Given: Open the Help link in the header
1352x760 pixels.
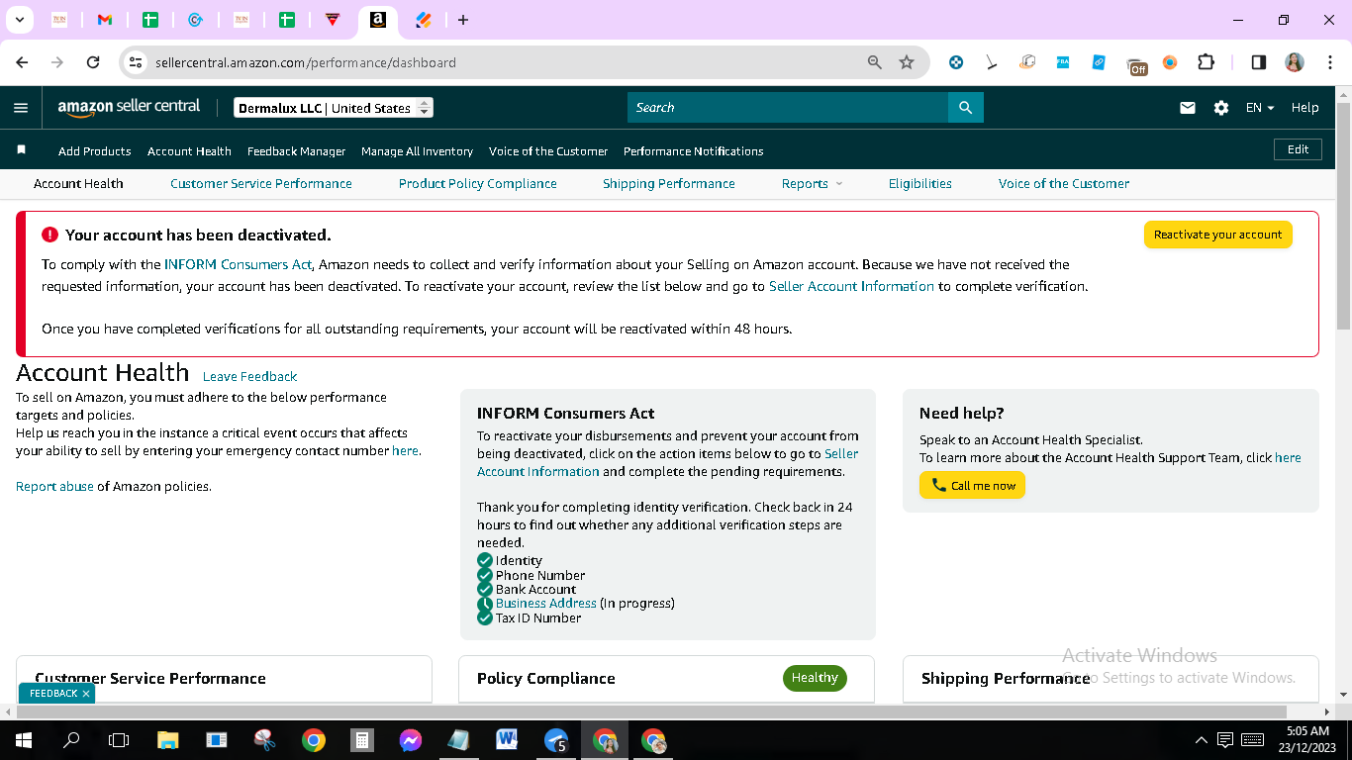Looking at the screenshot, I should click(1305, 108).
